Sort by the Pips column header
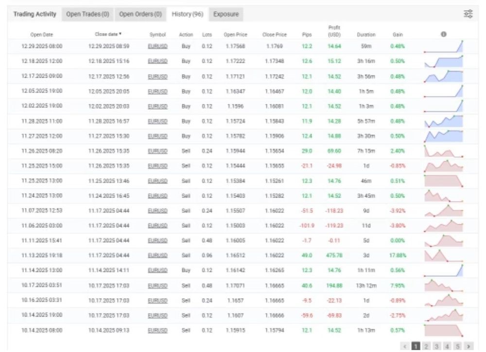486x352 pixels. pyautogui.click(x=307, y=34)
